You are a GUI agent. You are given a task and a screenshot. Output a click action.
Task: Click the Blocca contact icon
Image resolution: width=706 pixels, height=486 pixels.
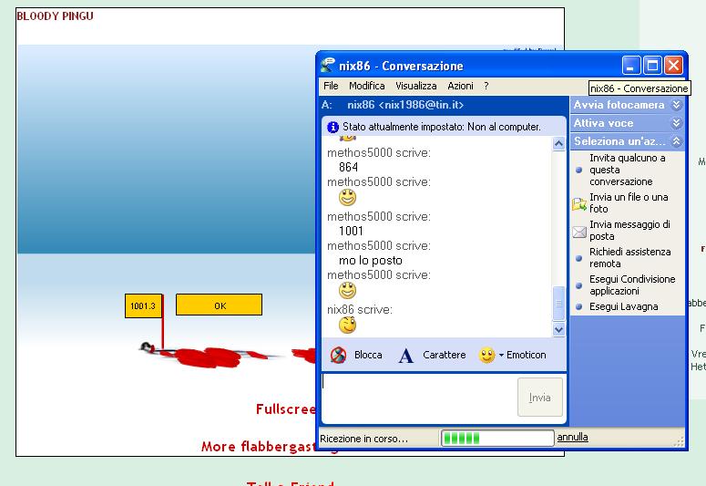(338, 356)
